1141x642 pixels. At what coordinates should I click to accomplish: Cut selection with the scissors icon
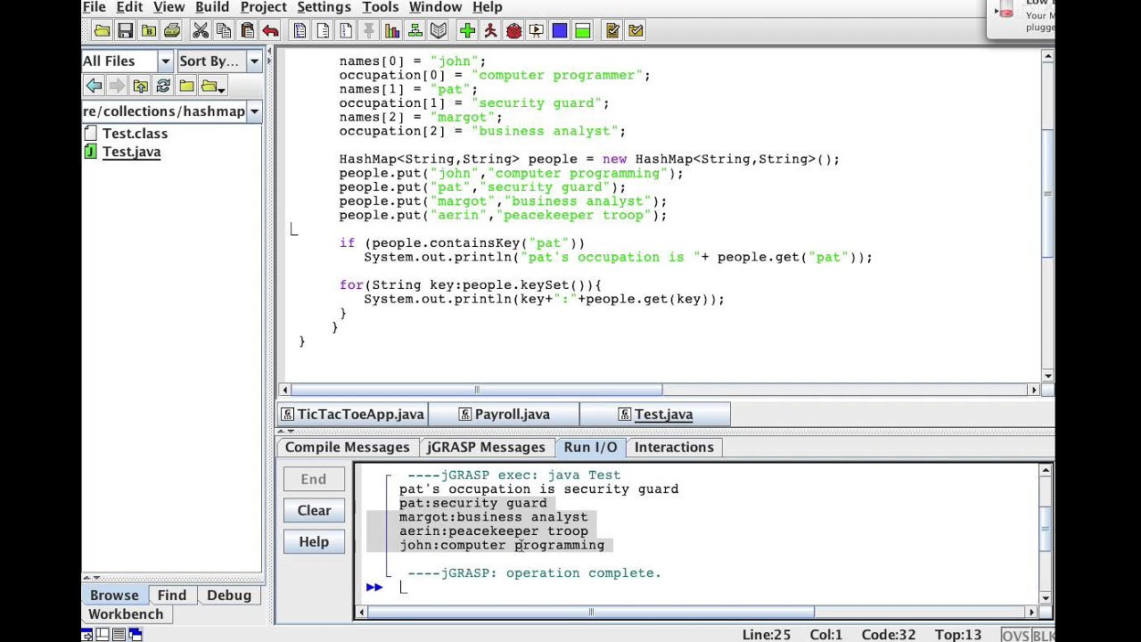click(201, 30)
